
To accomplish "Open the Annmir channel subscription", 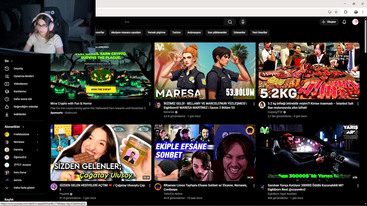I will pyautogui.click(x=22, y=165).
